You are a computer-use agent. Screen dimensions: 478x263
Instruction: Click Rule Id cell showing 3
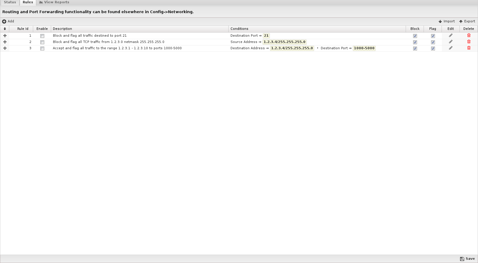point(21,48)
